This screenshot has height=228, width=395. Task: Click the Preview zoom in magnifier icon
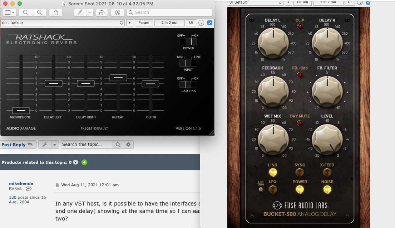[x=40, y=12]
